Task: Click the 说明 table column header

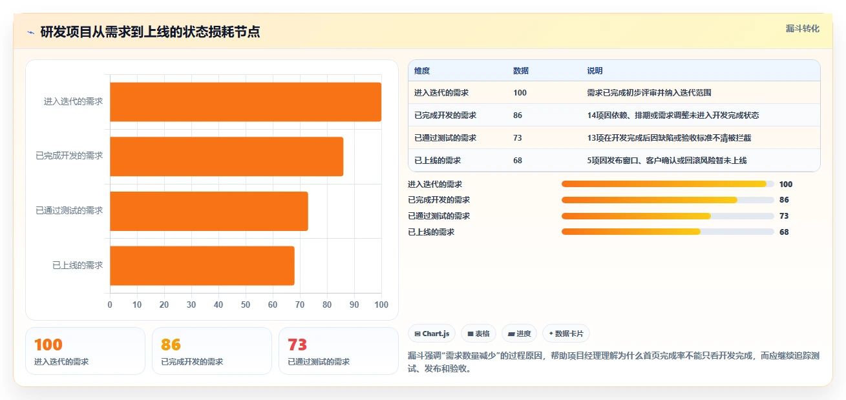Action: [595, 71]
